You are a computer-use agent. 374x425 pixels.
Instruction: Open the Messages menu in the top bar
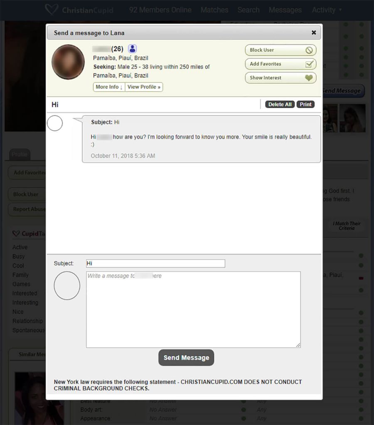[285, 10]
